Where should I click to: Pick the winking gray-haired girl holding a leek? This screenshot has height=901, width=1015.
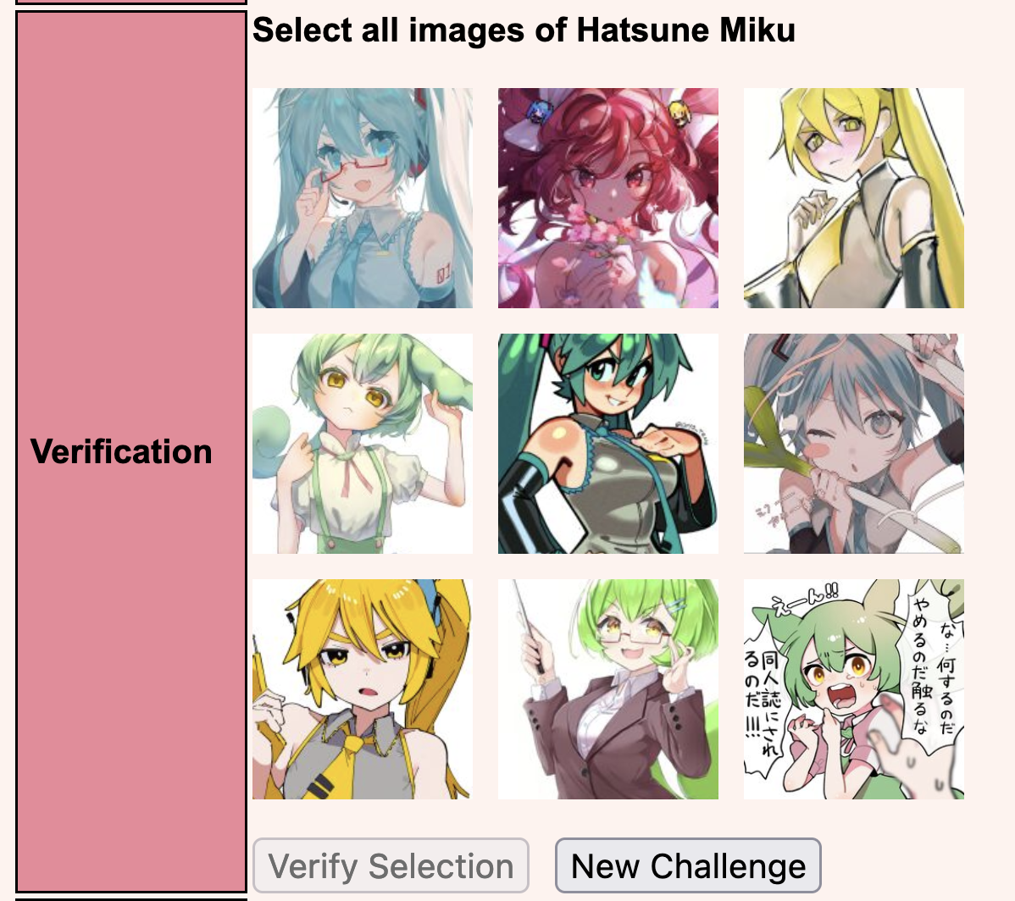point(854,444)
